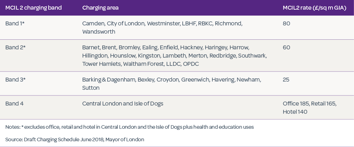The image size is (354, 147).
Task: Click the 'MCIL 2 charging band' column header
Action: tap(33, 8)
